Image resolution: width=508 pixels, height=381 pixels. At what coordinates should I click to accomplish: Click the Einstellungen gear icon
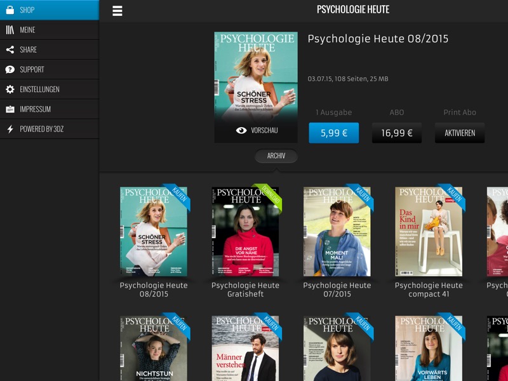(x=10, y=89)
